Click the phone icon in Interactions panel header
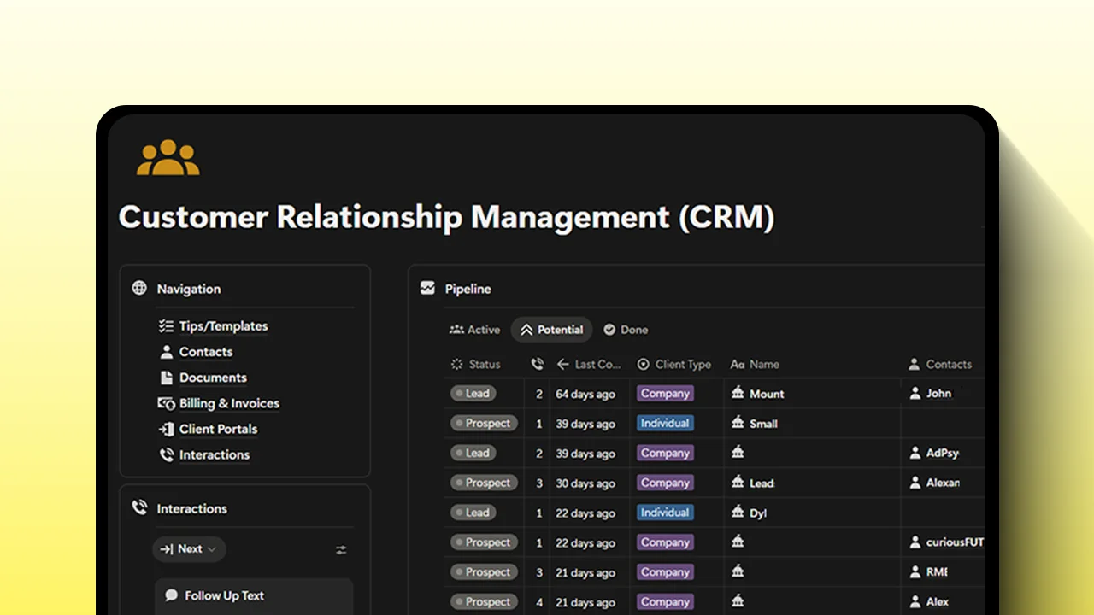Image resolution: width=1094 pixels, height=615 pixels. pyautogui.click(x=139, y=507)
